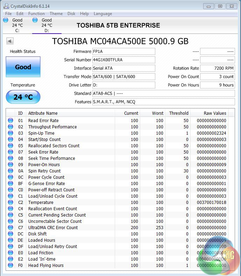
Task: Select the Disk Shift attribute name
Action: pyautogui.click(x=37, y=234)
